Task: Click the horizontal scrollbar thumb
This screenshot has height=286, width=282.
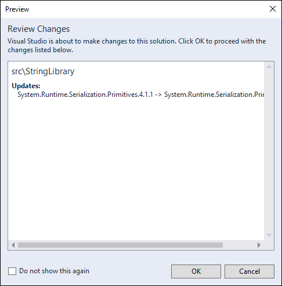Action: pos(120,245)
